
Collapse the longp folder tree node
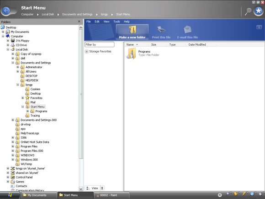coord(18,85)
